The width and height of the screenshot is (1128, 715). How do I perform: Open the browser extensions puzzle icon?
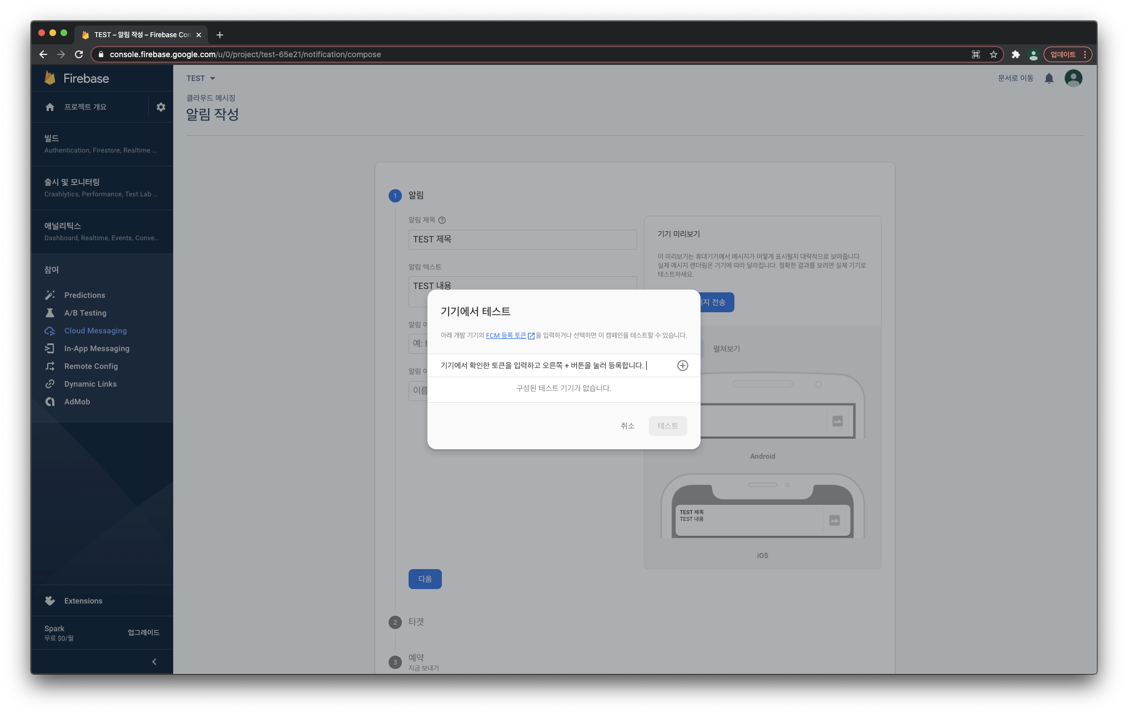coord(1015,54)
